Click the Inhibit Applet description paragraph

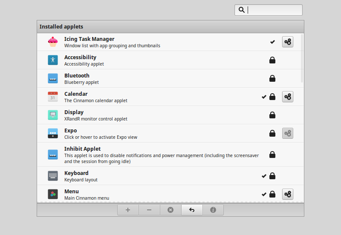click(162, 158)
